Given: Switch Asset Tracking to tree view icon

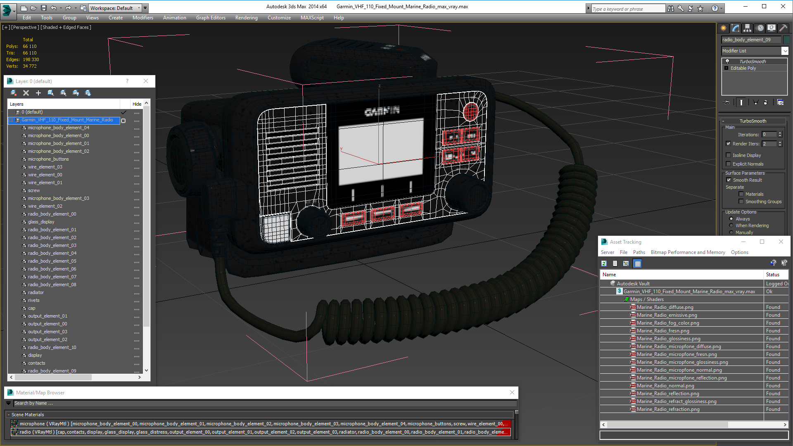Looking at the screenshot, I should coord(626,263).
